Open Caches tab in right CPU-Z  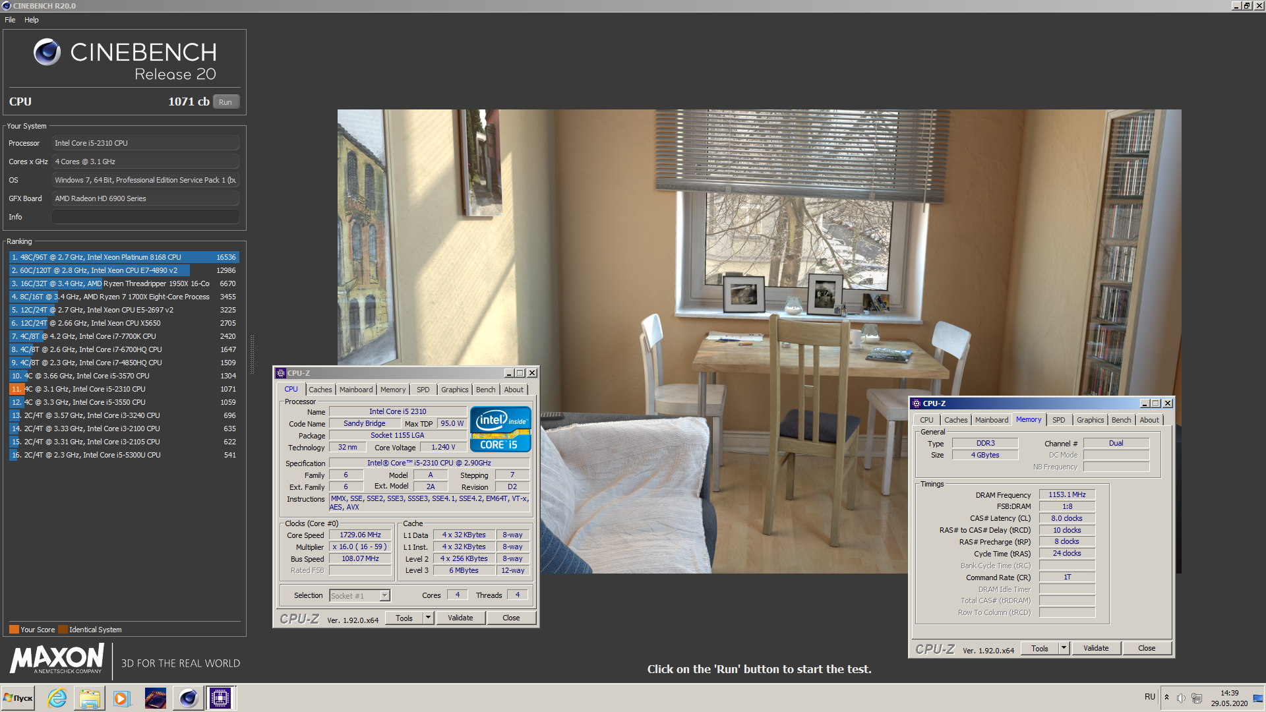(x=956, y=420)
